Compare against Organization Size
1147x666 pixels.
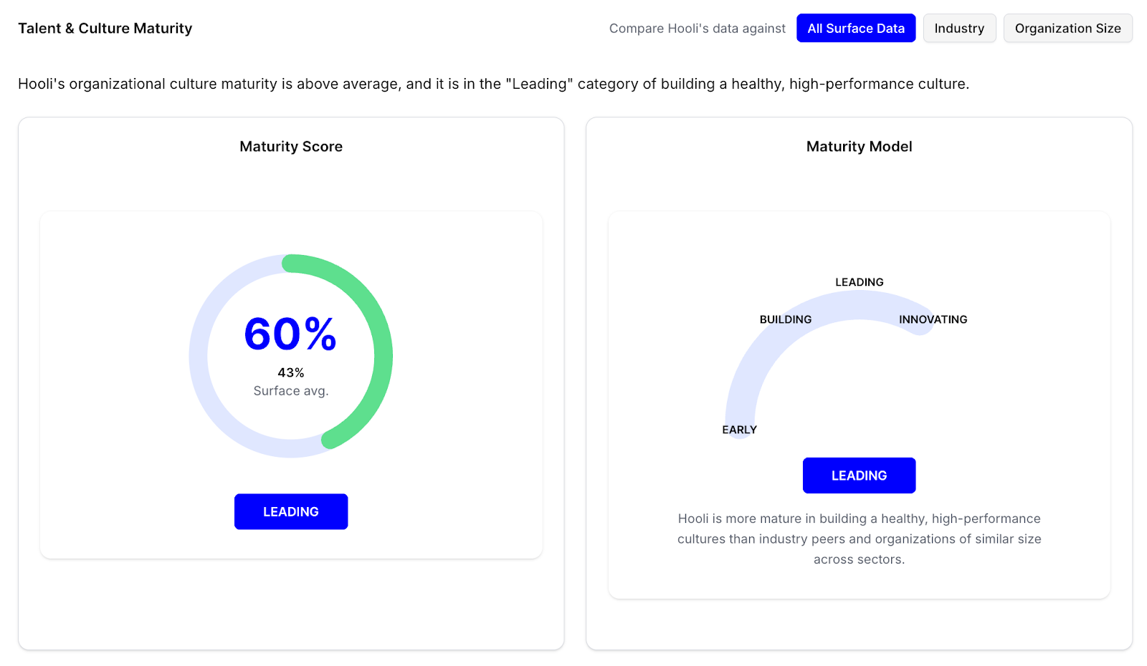pyautogui.click(x=1067, y=28)
